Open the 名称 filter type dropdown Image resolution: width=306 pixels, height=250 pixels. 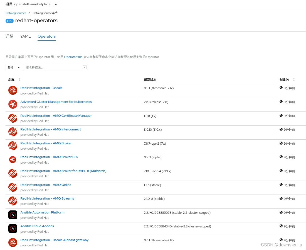click(14, 67)
